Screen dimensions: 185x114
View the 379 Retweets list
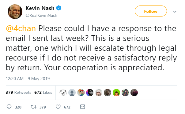coord(18,92)
